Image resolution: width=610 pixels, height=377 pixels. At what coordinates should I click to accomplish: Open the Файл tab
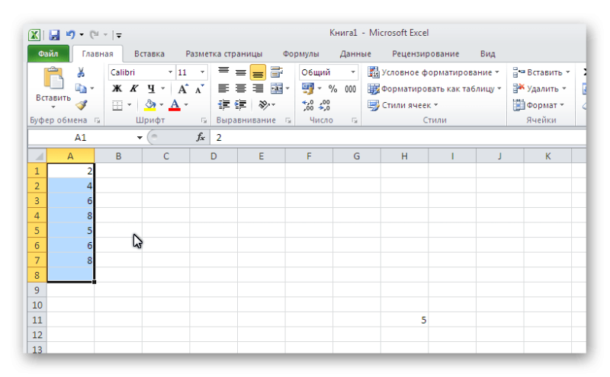click(x=48, y=53)
